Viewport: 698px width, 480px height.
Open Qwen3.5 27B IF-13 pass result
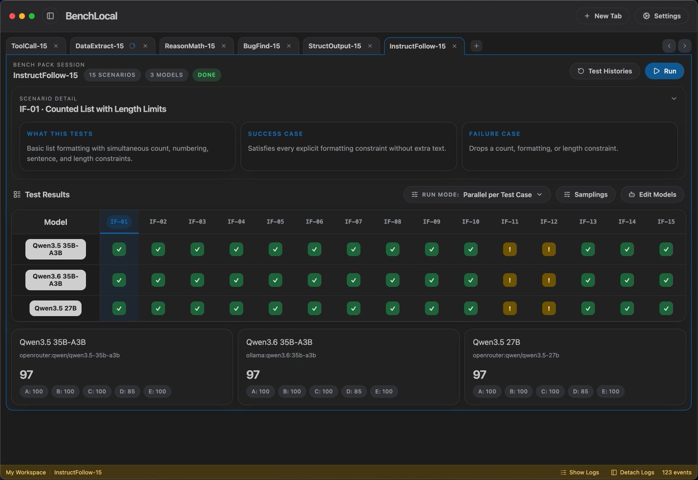pos(588,309)
